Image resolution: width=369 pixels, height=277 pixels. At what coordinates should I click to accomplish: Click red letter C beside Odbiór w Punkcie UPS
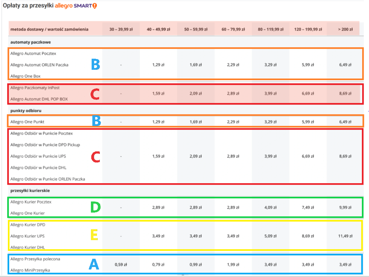(95, 157)
